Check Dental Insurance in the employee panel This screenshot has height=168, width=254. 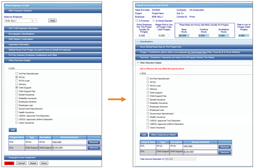tap(17, 94)
